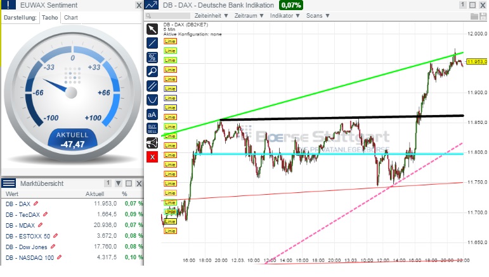
Task: Click the value 20.936,0 for MDAX
Action: [105, 225]
